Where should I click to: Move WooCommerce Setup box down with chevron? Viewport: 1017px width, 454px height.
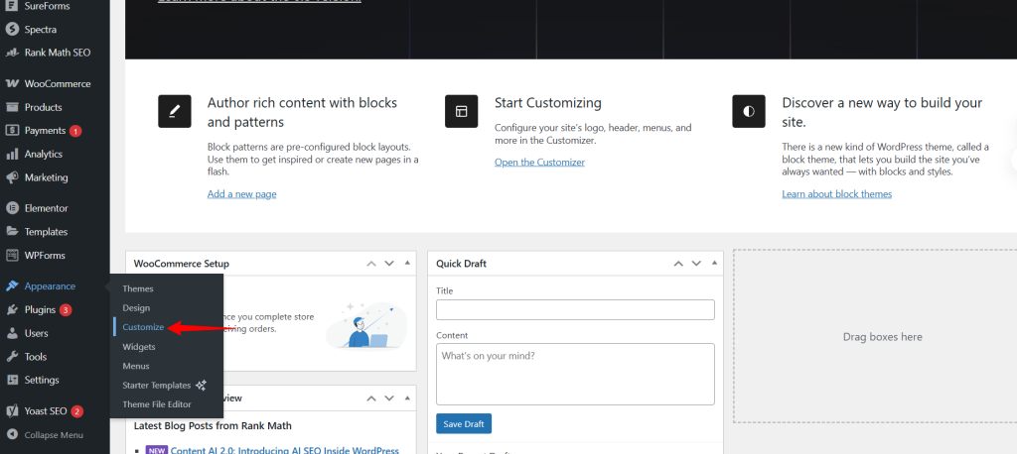pyautogui.click(x=389, y=264)
